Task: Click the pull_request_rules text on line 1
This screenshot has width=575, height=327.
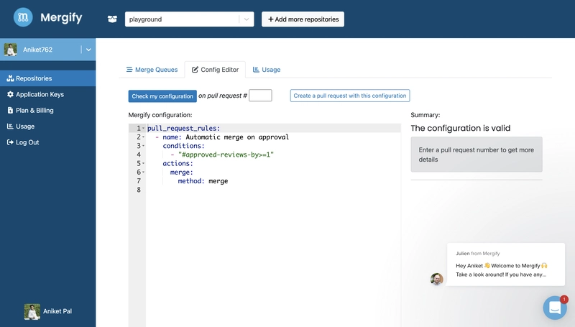Action: [x=183, y=129]
